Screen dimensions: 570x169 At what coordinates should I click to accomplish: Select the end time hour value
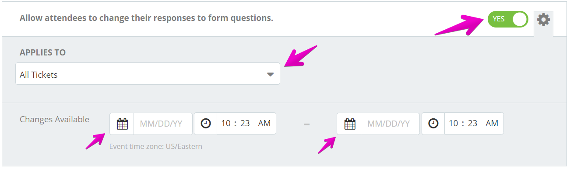(x=454, y=124)
